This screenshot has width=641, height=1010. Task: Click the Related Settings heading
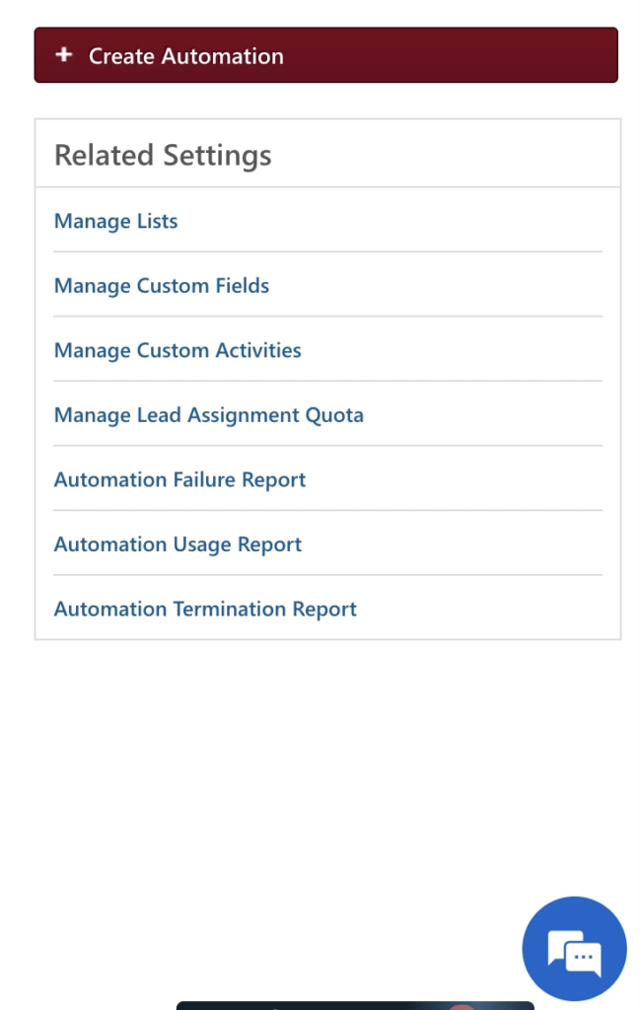point(164,155)
